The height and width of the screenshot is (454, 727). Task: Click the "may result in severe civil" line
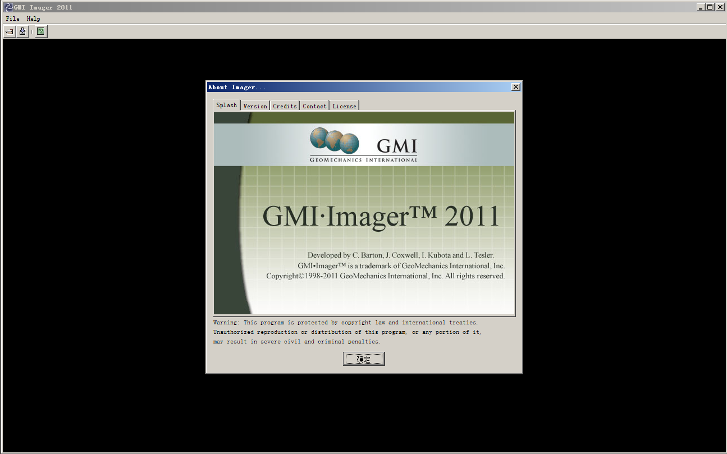tap(297, 342)
